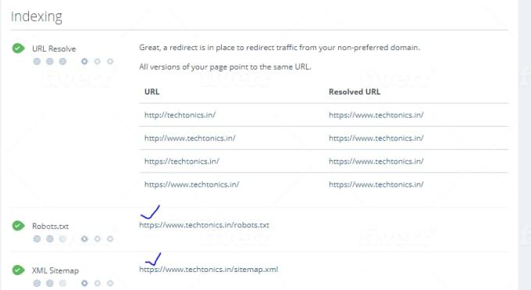Click the green check icon beside XML Sitemap
The image size is (531, 290).
tap(18, 270)
